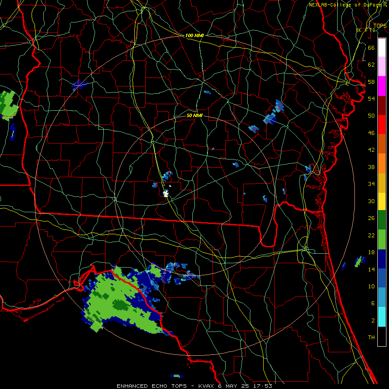
Task: Click the dark orange legend swatch
Action: (382, 144)
